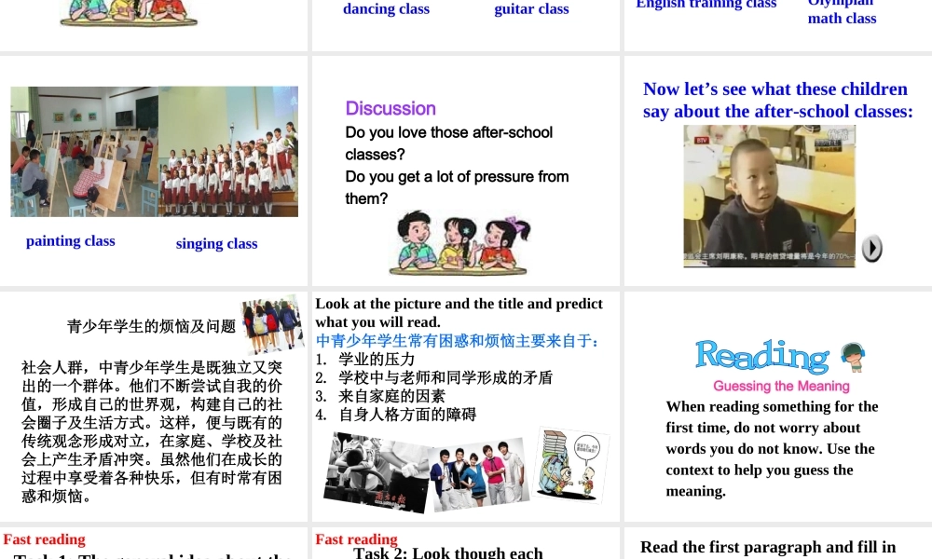Click the group of five teenagers photo
This screenshot has height=559, width=932.
coord(480,474)
